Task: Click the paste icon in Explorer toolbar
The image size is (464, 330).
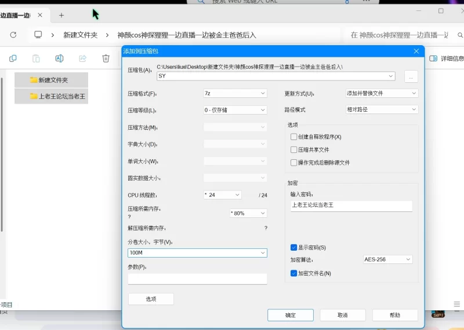Action: tap(36, 58)
